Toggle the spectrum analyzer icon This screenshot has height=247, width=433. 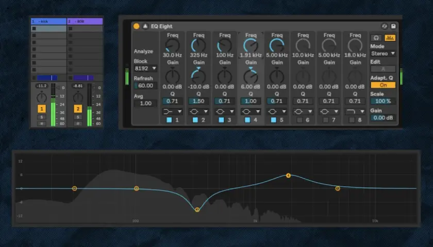pos(390,38)
